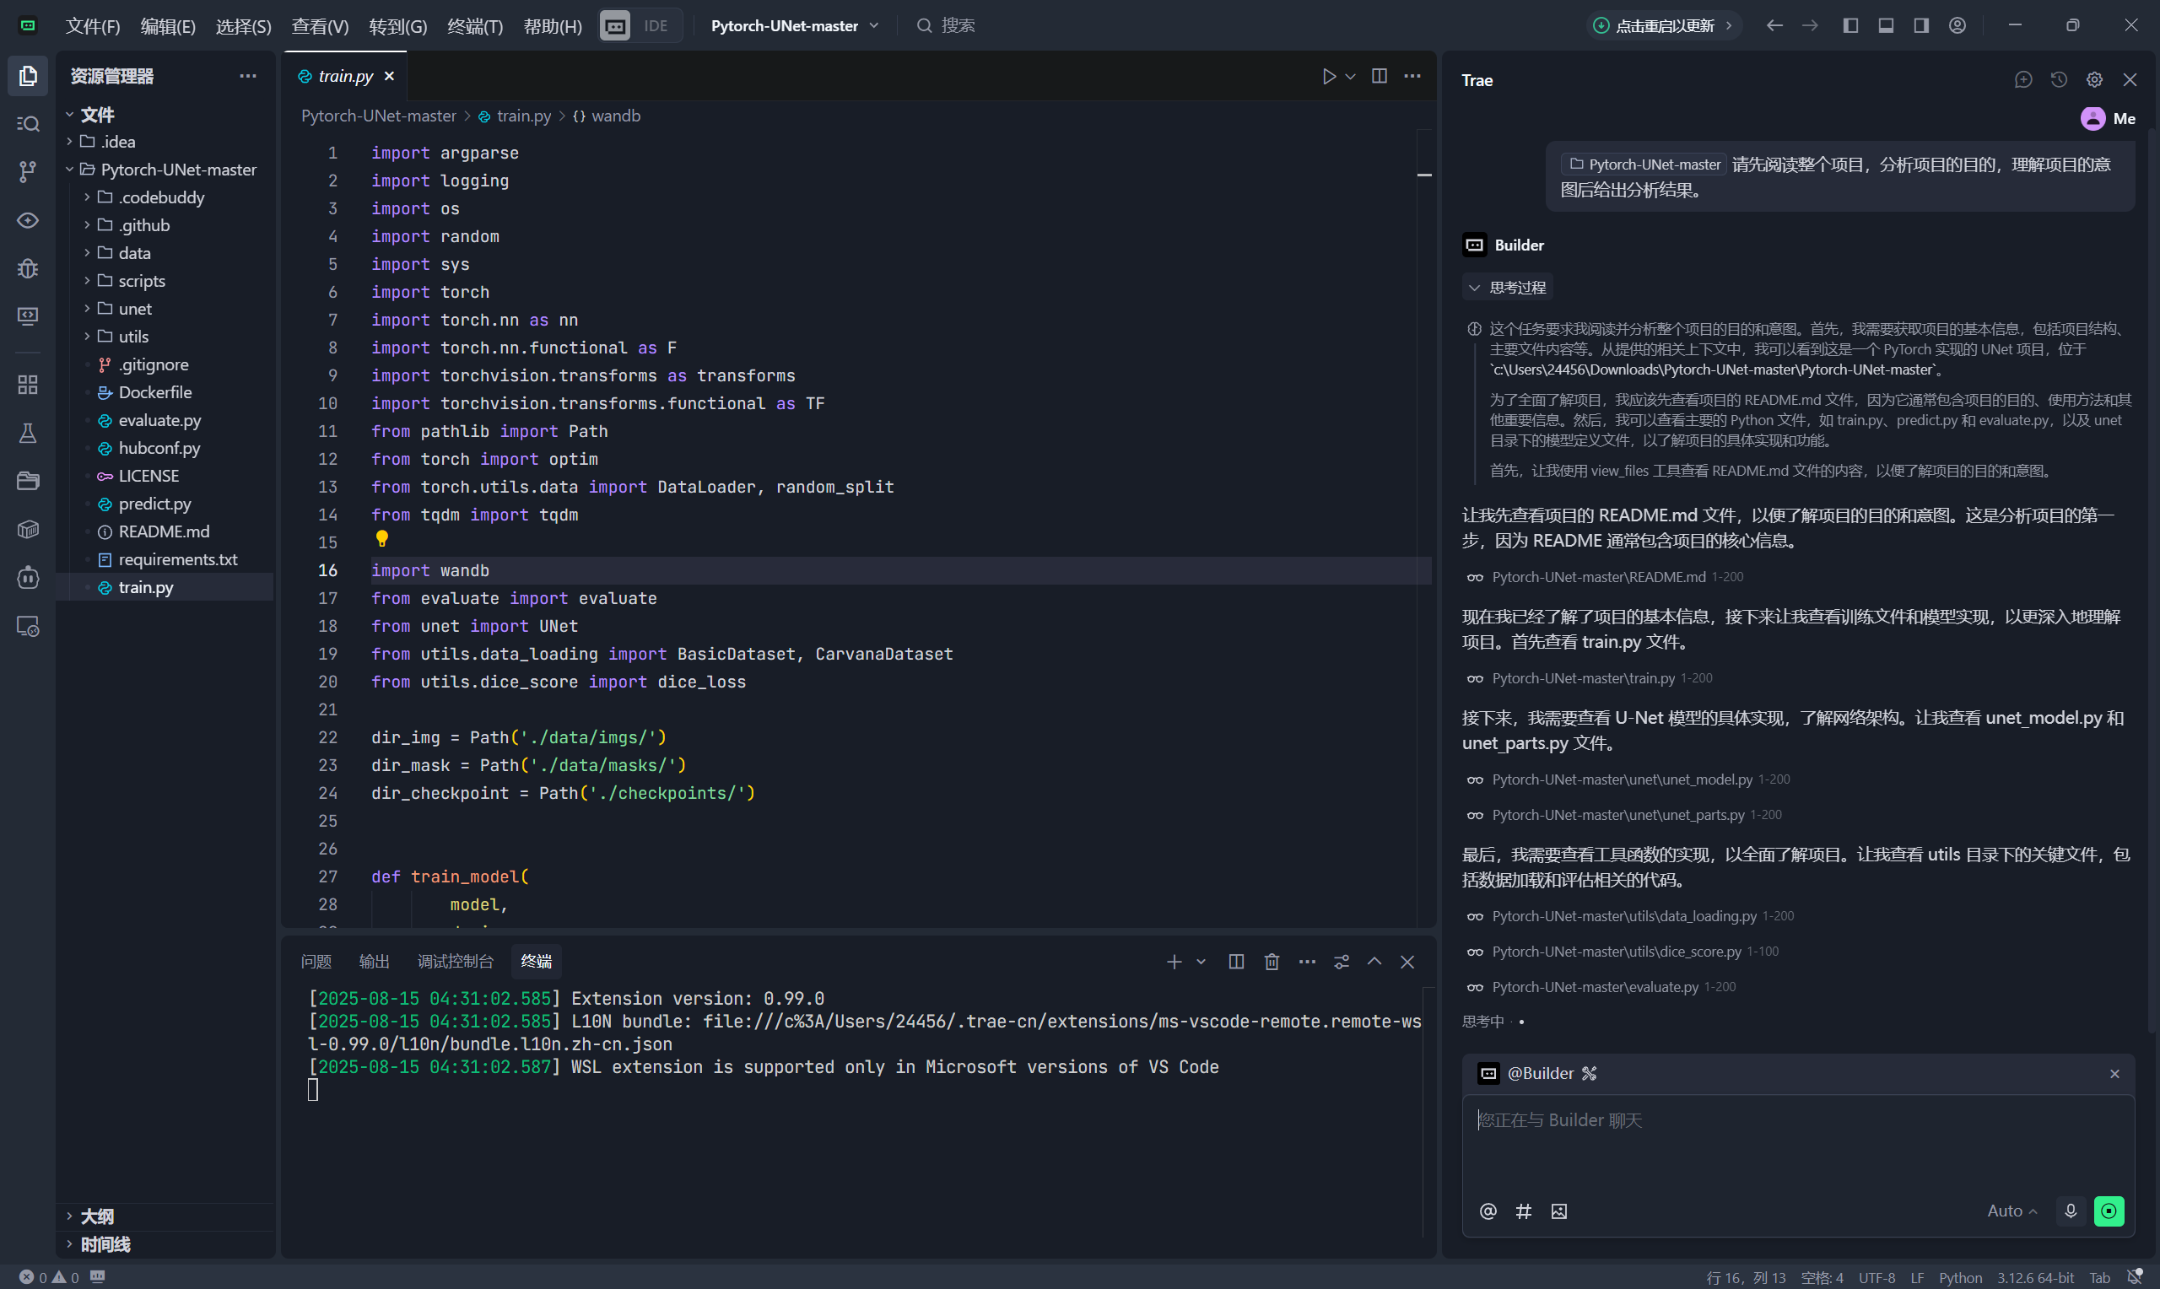Toggle the bottom panel layout button

(x=1886, y=26)
